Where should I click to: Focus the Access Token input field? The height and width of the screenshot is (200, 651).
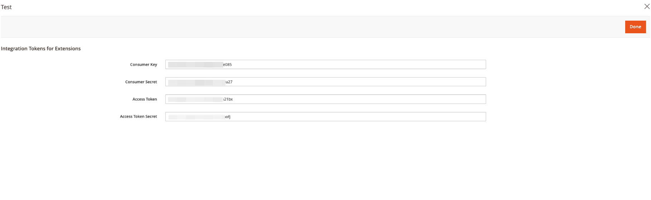(x=325, y=99)
